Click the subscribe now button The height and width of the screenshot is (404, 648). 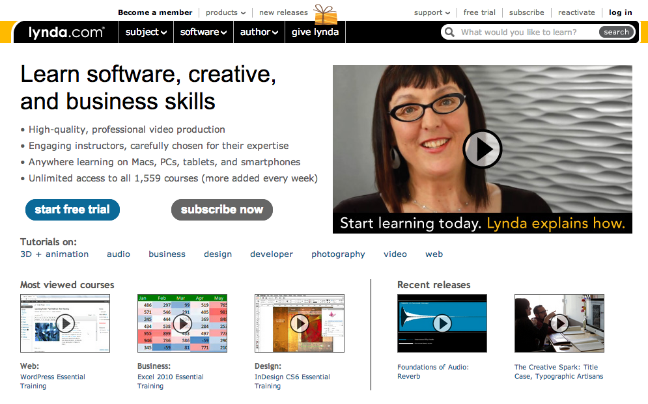[x=222, y=209]
